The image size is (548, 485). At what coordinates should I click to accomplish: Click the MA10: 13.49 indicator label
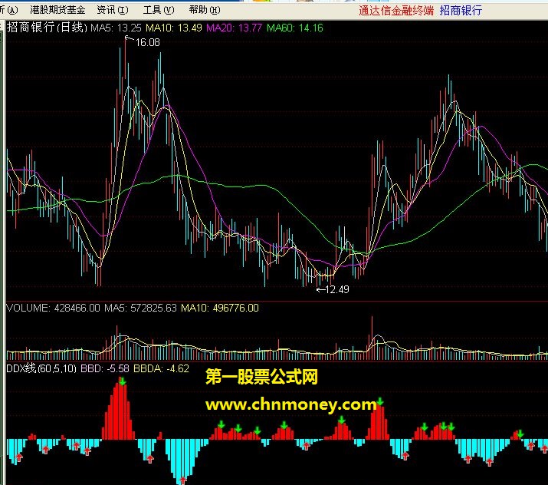(x=174, y=28)
